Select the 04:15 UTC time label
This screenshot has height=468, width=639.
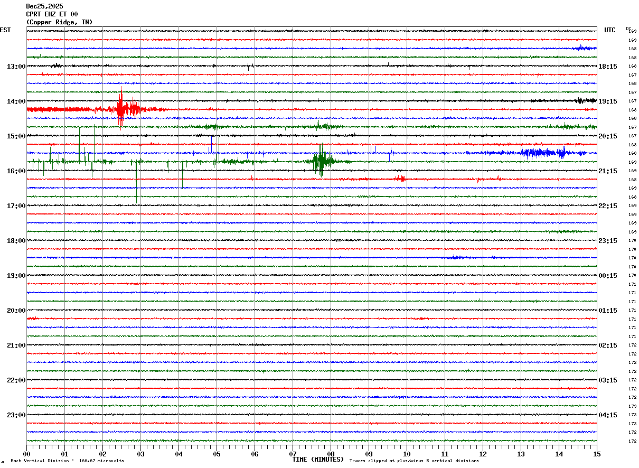click(608, 415)
